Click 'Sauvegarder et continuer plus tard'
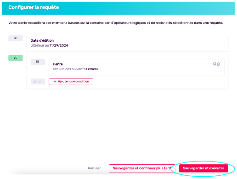Viewport: 237px width, 179px height. (x=142, y=168)
